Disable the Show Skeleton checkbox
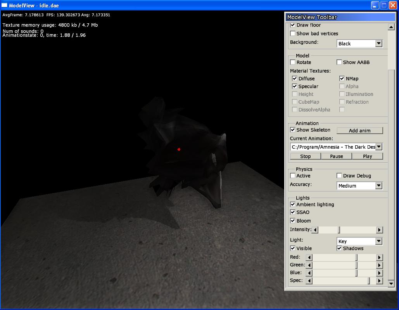The height and width of the screenshot is (310, 399). tap(293, 130)
